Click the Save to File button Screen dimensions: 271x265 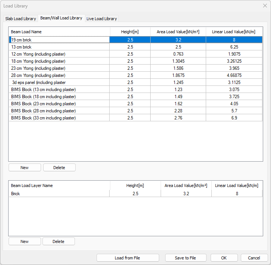185,258
